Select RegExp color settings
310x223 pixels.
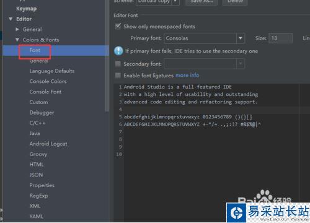38,196
